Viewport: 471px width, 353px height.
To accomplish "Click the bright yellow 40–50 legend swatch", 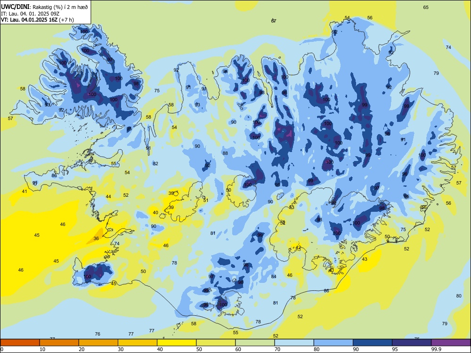I will pos(177,343).
